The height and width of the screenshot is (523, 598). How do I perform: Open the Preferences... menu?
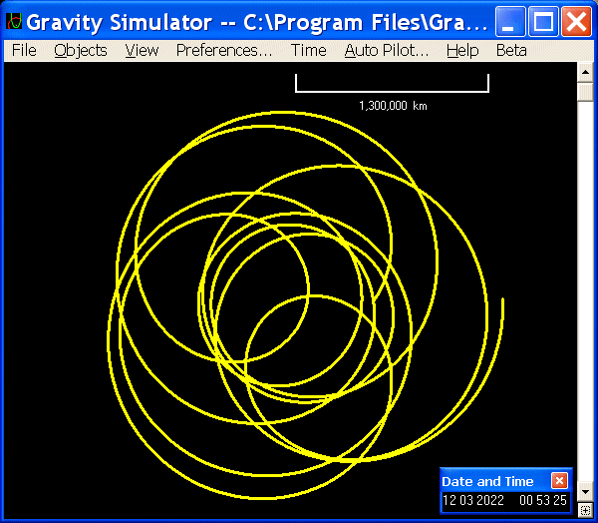(224, 51)
